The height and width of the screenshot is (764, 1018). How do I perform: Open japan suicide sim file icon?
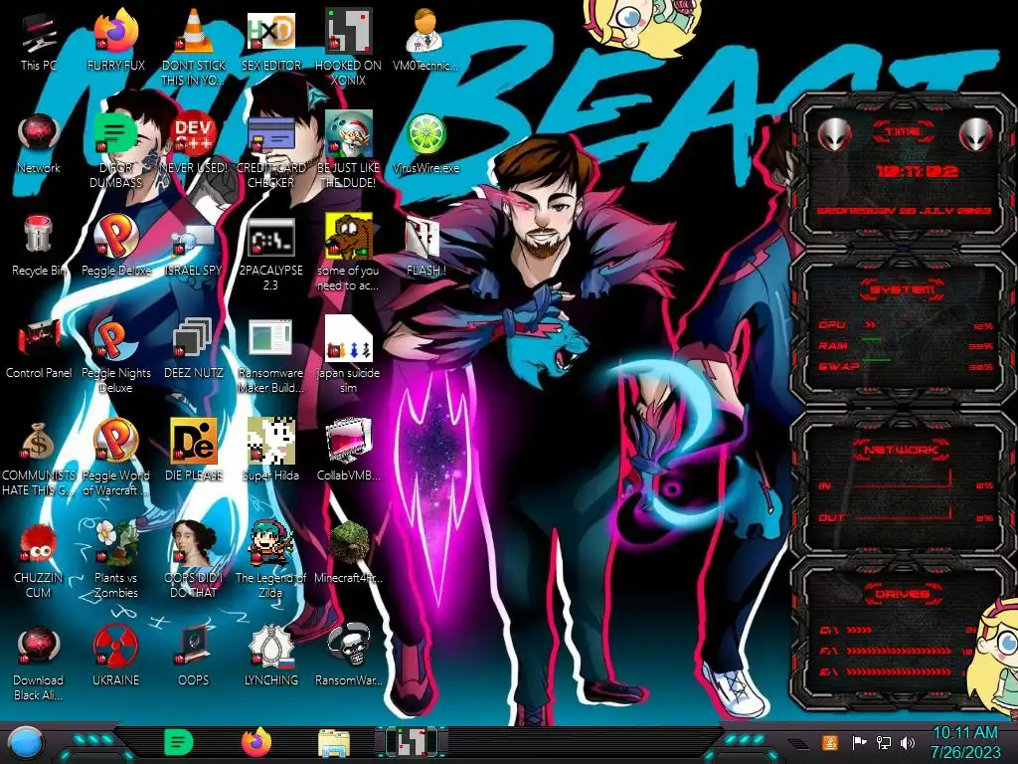349,356
